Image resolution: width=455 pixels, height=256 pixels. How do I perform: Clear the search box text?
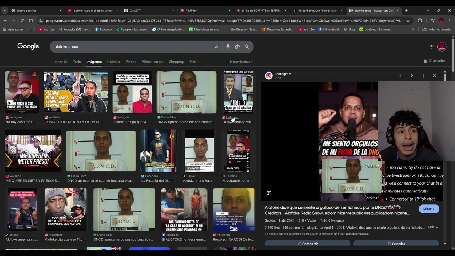216,47
